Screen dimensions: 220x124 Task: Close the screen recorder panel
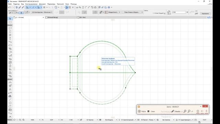pos(205,106)
